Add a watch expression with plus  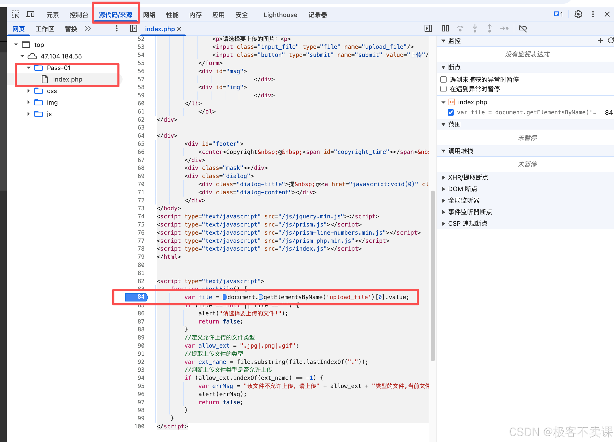pyautogui.click(x=600, y=41)
